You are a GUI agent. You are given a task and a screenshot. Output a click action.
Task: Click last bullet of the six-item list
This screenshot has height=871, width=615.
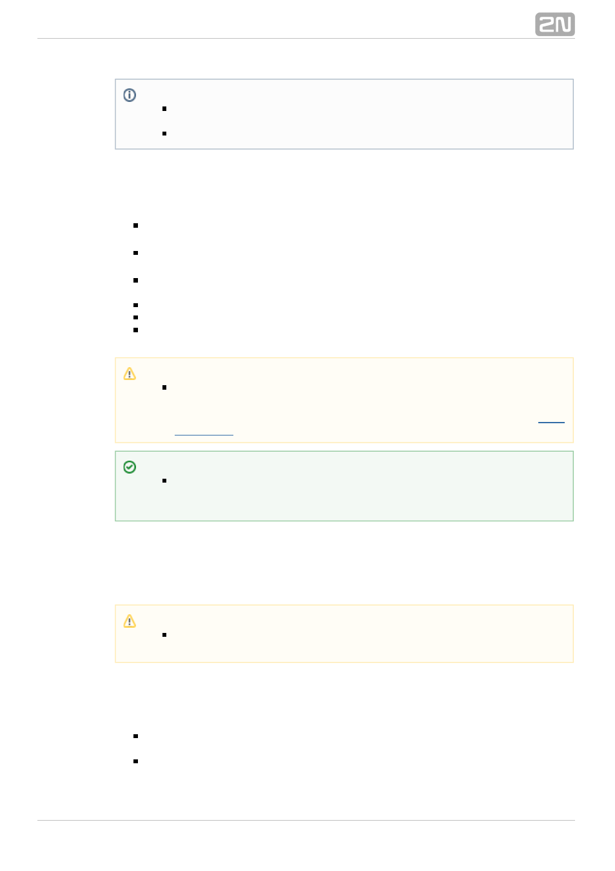click(135, 330)
